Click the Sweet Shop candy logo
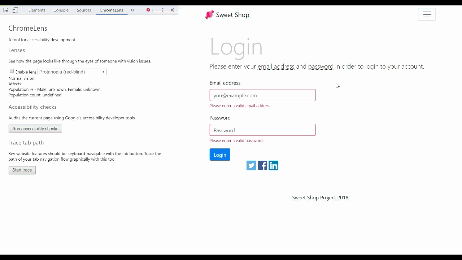The height and width of the screenshot is (260, 462). 209,14
